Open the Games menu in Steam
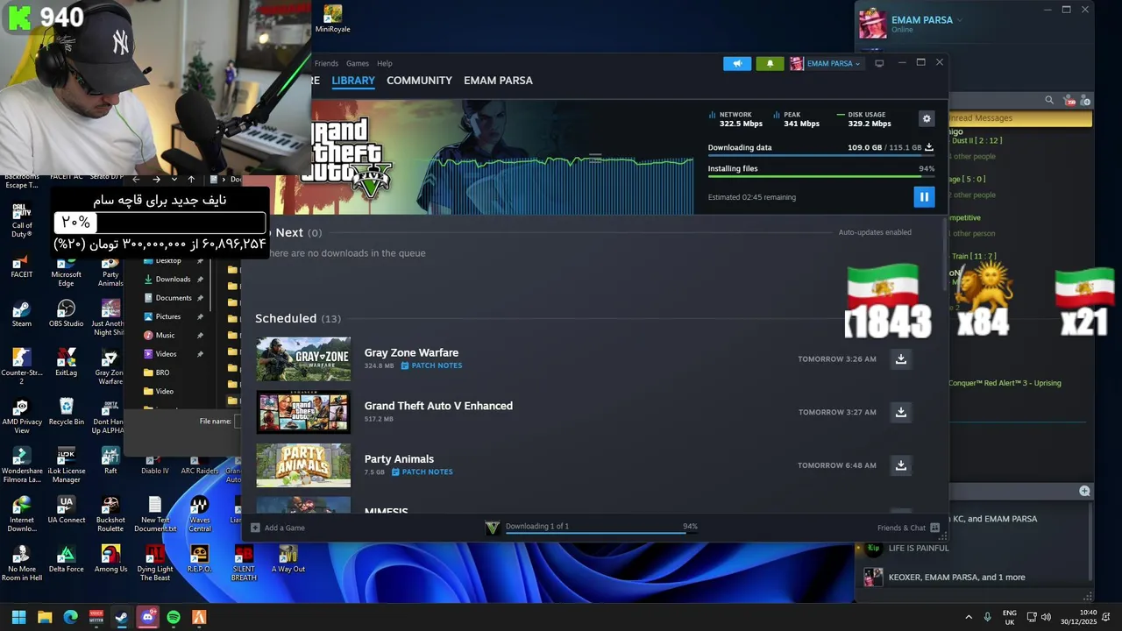The width and height of the screenshot is (1122, 631). [358, 63]
